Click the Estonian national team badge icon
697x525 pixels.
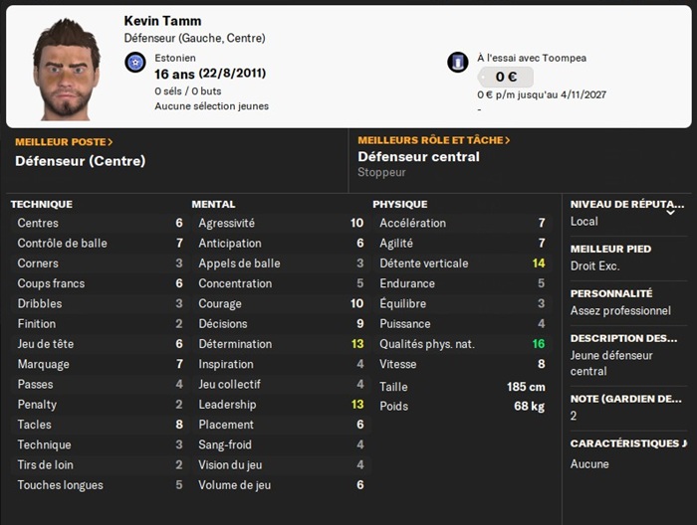coord(135,63)
